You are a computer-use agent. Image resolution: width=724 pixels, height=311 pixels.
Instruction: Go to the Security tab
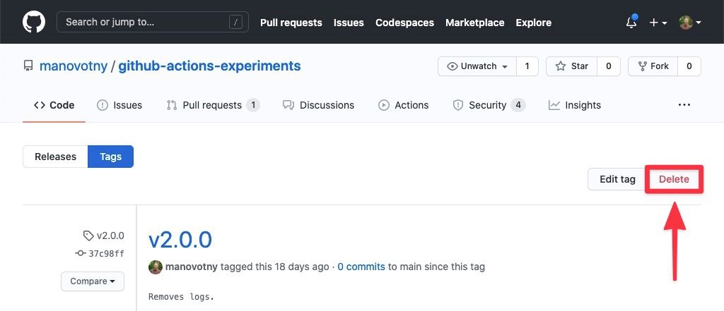(x=489, y=105)
